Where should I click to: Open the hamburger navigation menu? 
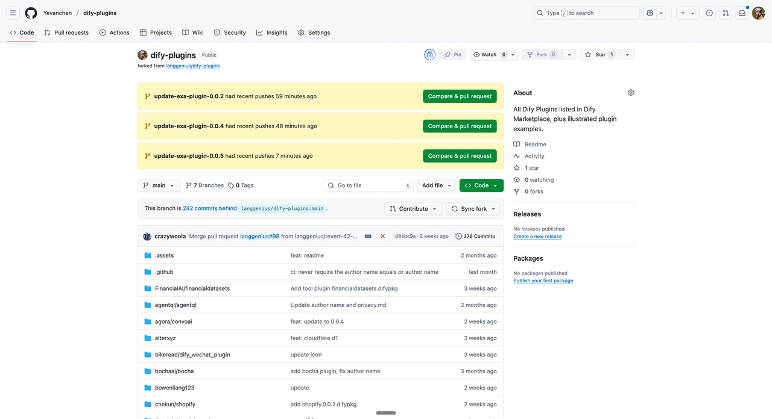click(x=13, y=13)
